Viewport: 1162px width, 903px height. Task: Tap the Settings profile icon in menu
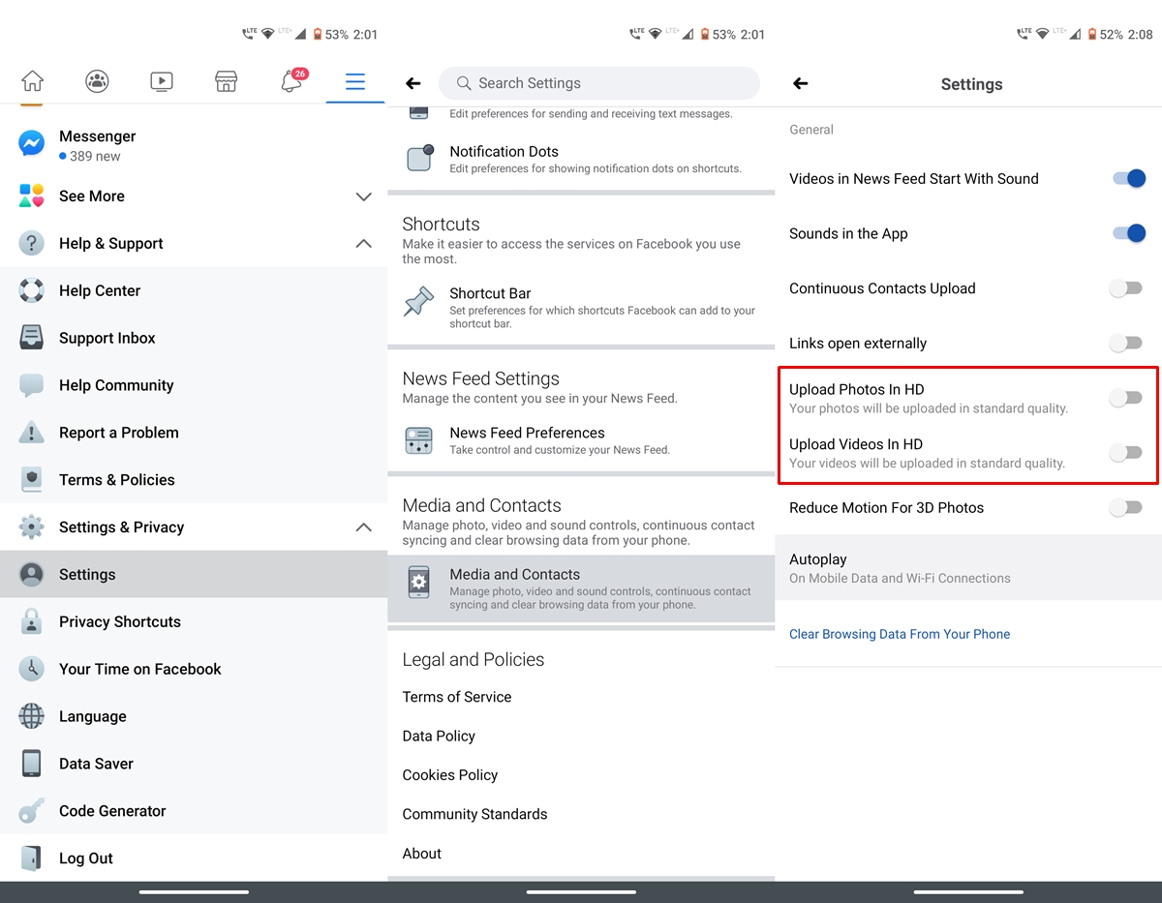[32, 574]
